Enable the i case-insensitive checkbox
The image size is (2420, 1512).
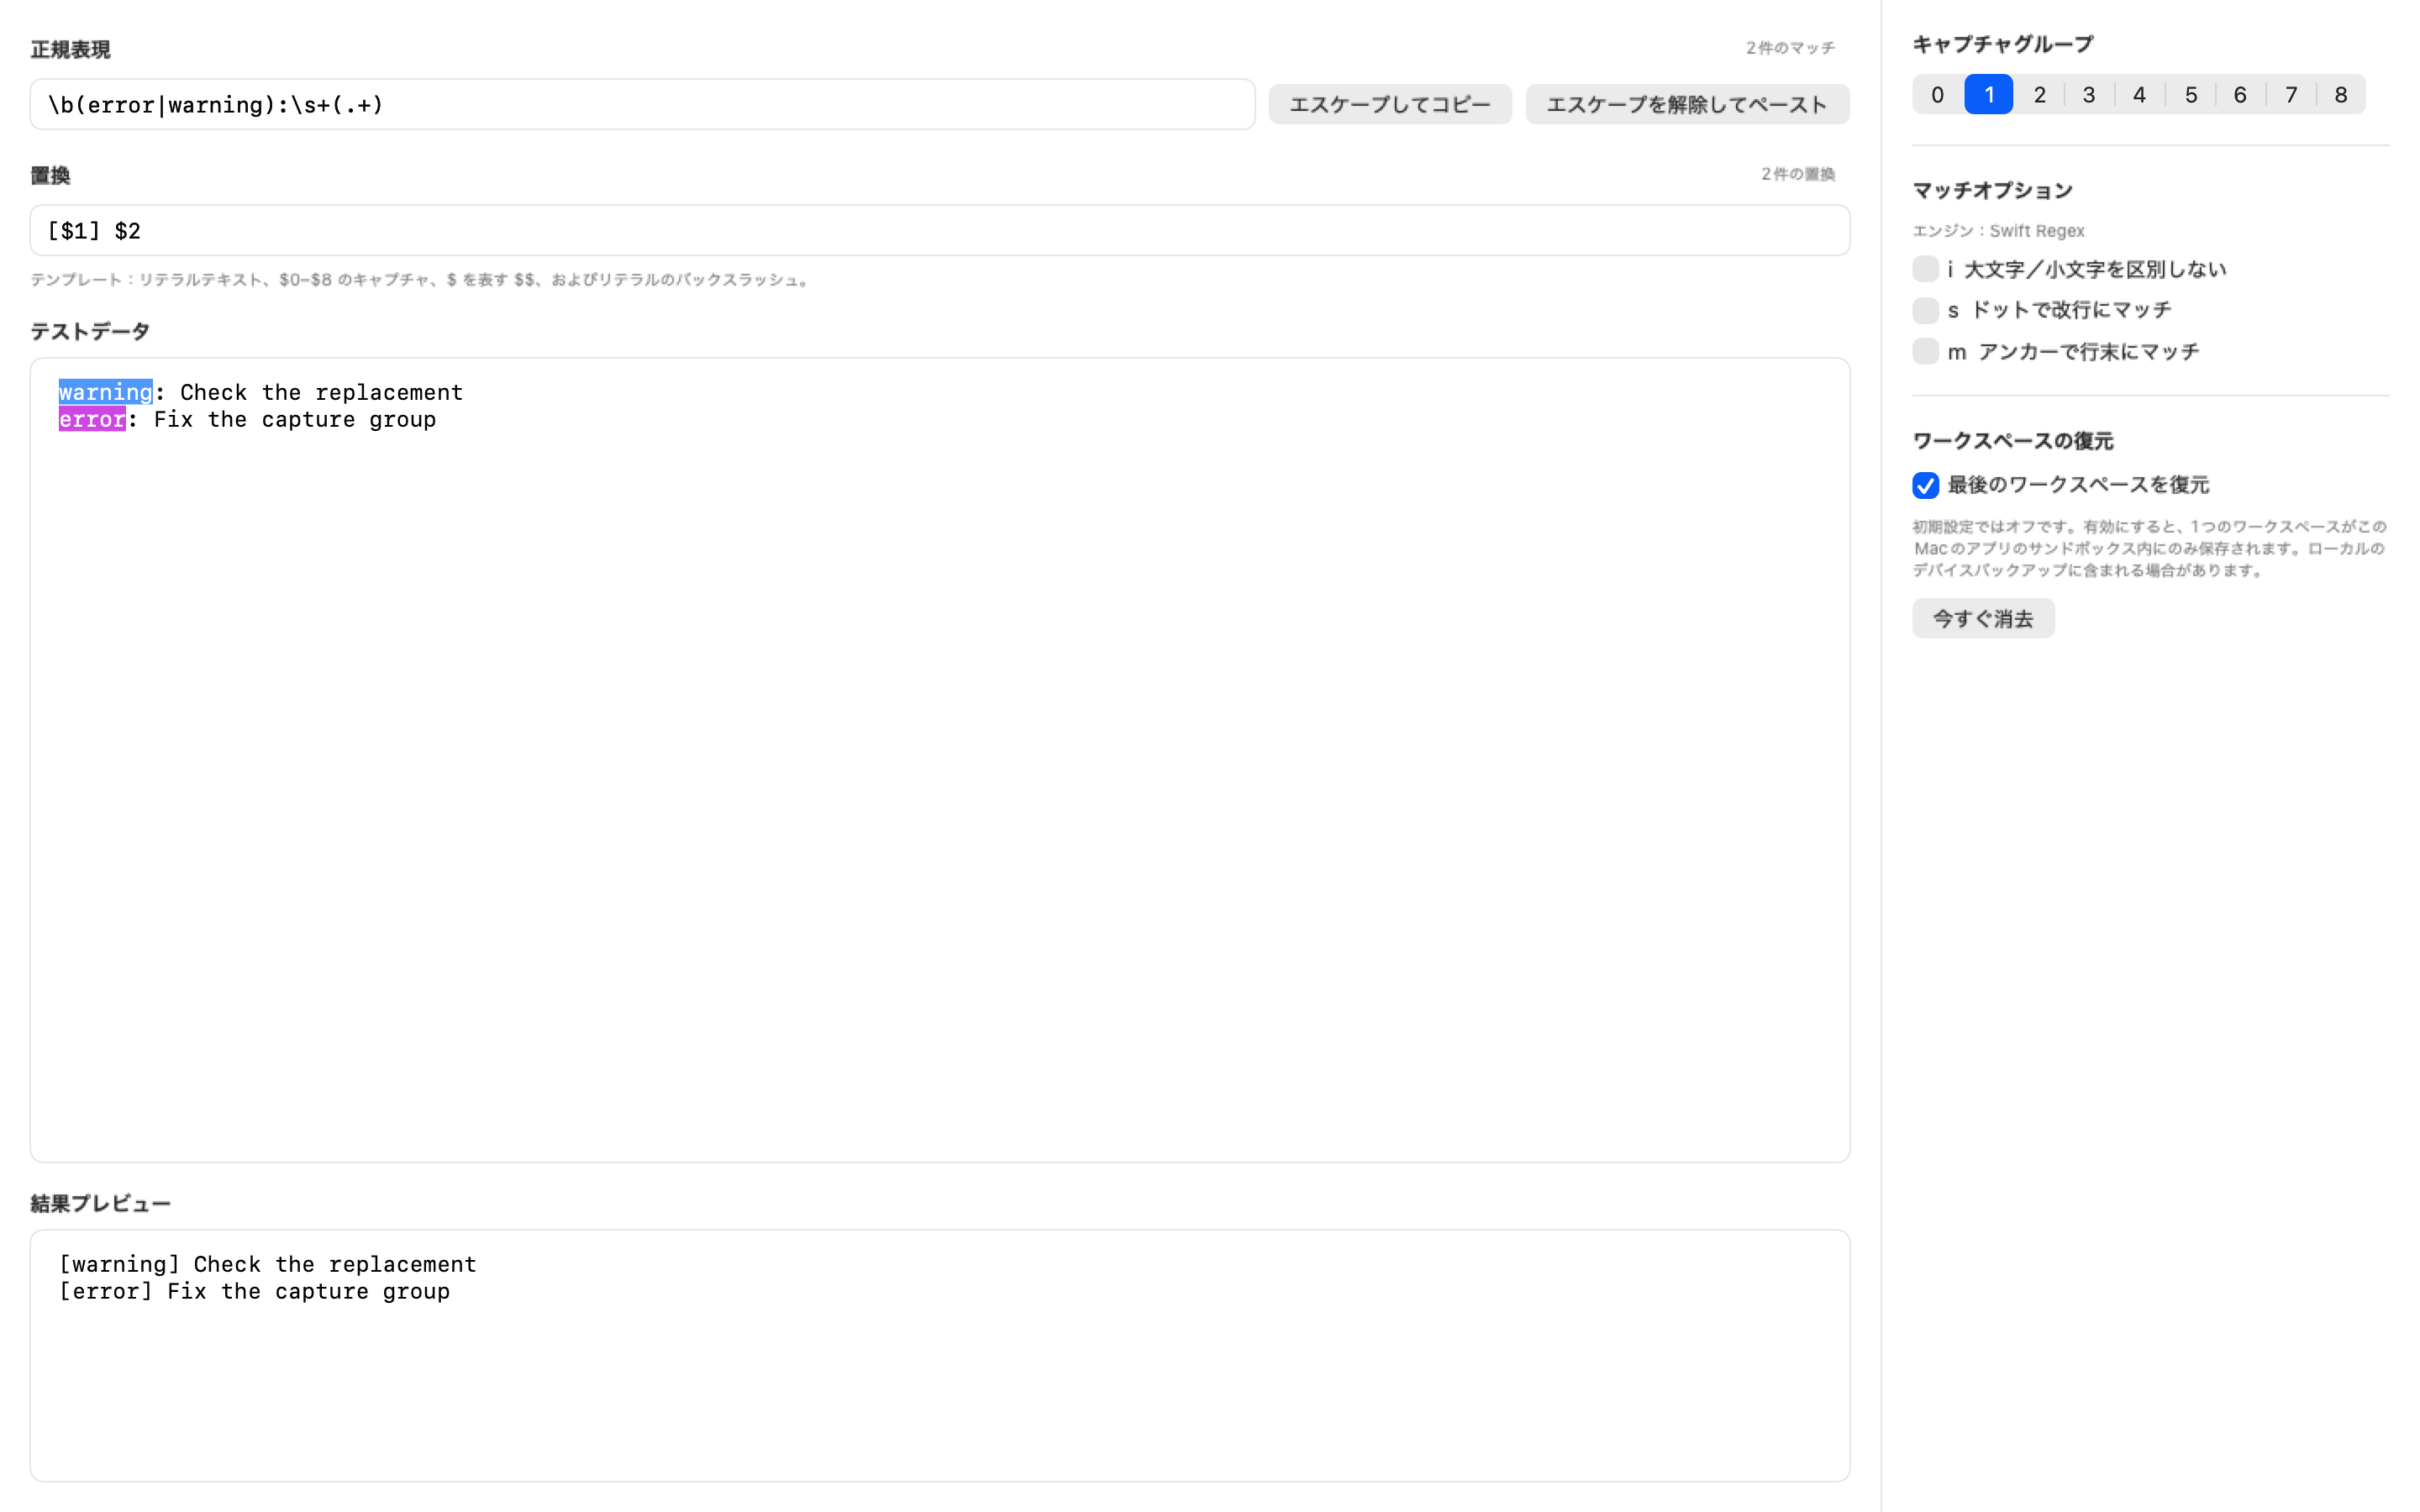point(1925,269)
